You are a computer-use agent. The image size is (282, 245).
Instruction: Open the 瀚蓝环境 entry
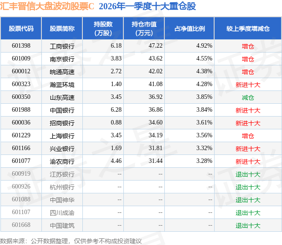point(62,85)
